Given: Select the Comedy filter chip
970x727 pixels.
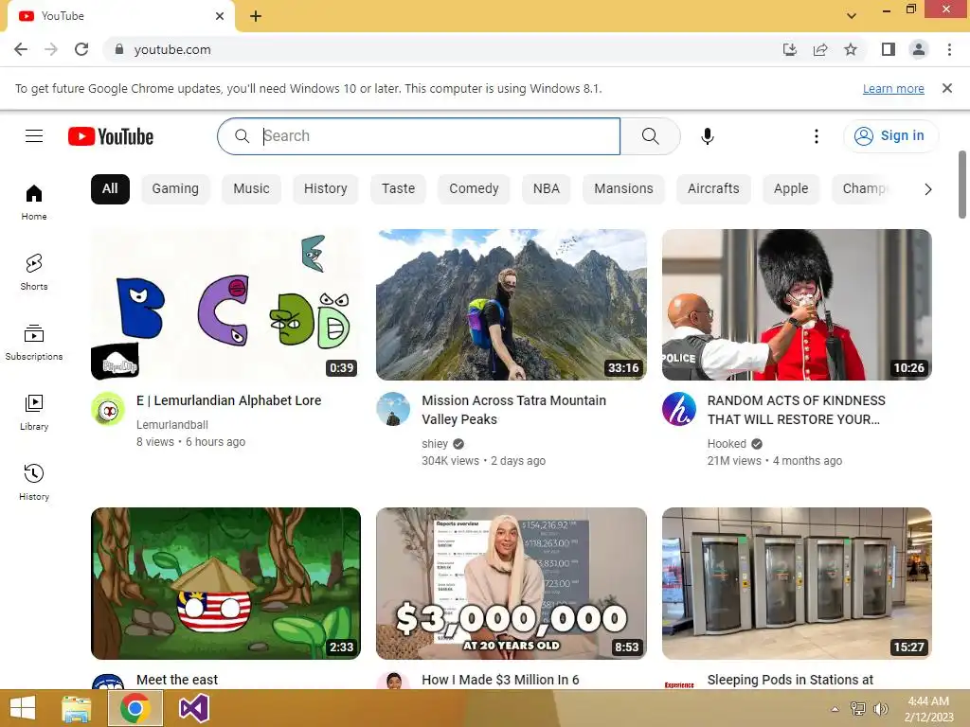Looking at the screenshot, I should 474,189.
